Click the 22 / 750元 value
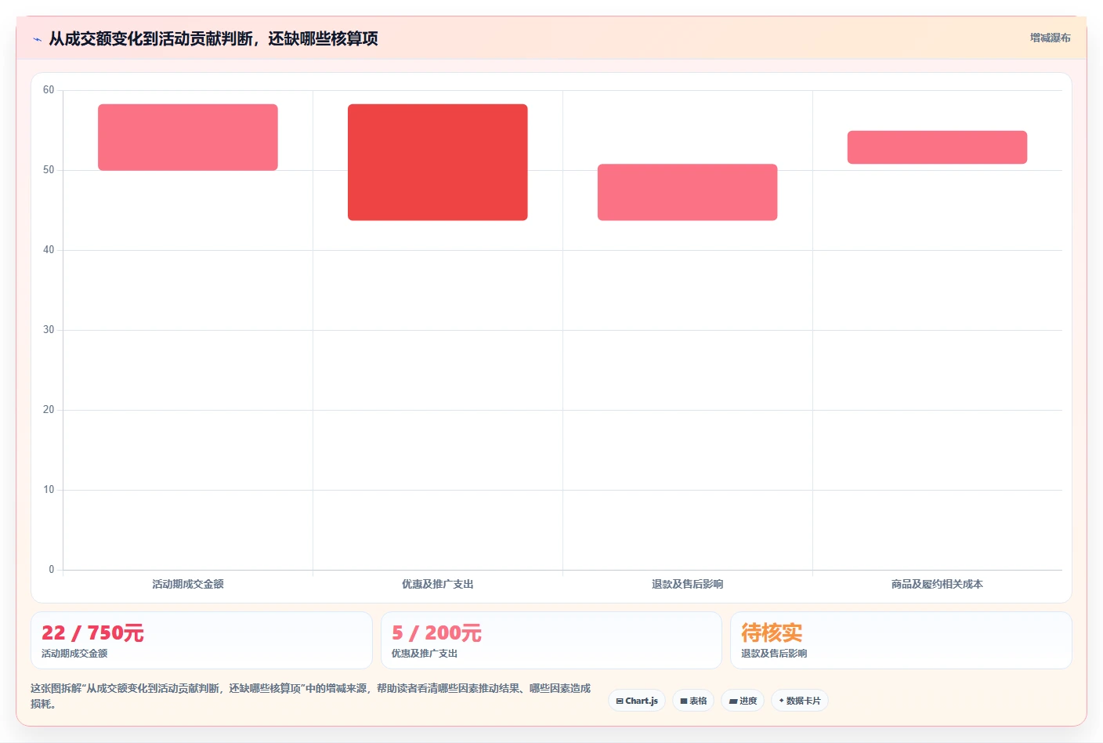Image resolution: width=1103 pixels, height=743 pixels. (x=92, y=632)
